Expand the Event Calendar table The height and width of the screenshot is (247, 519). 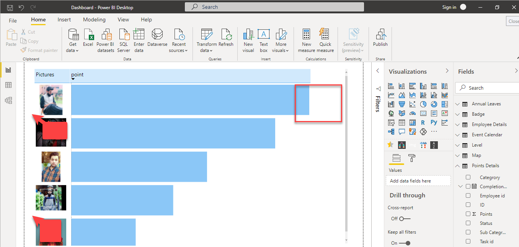tap(457, 135)
